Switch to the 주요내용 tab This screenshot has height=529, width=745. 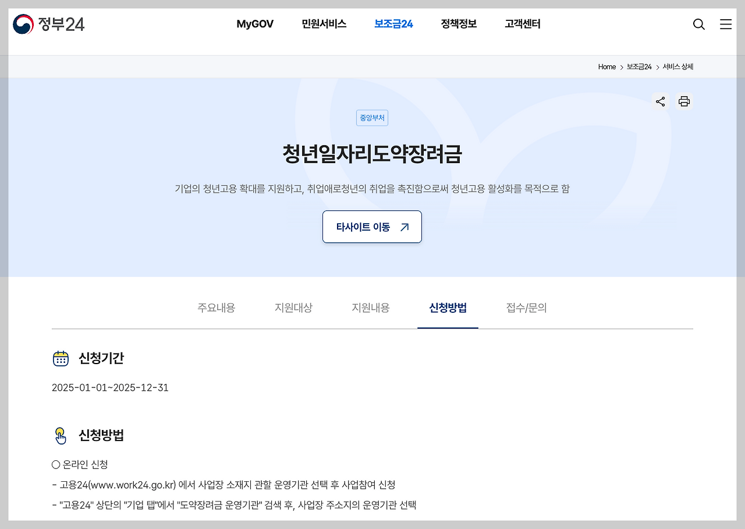[x=216, y=308]
